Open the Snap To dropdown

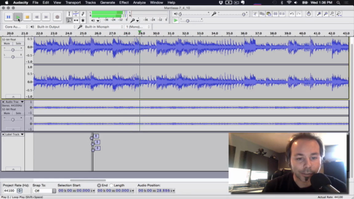coord(44,191)
